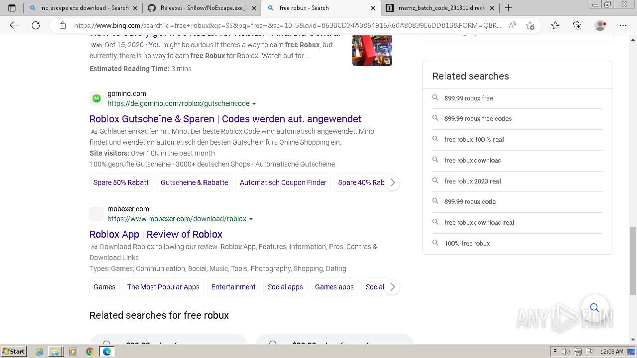
Task: Click 'The Most Popular Apps' chip
Action: 163,287
